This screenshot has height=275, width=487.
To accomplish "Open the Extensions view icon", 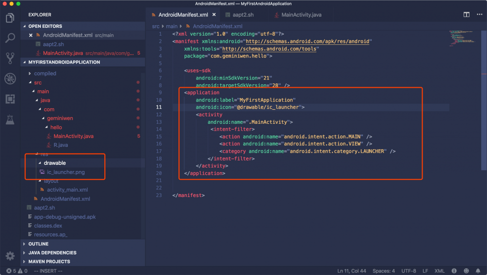I will coord(10,99).
